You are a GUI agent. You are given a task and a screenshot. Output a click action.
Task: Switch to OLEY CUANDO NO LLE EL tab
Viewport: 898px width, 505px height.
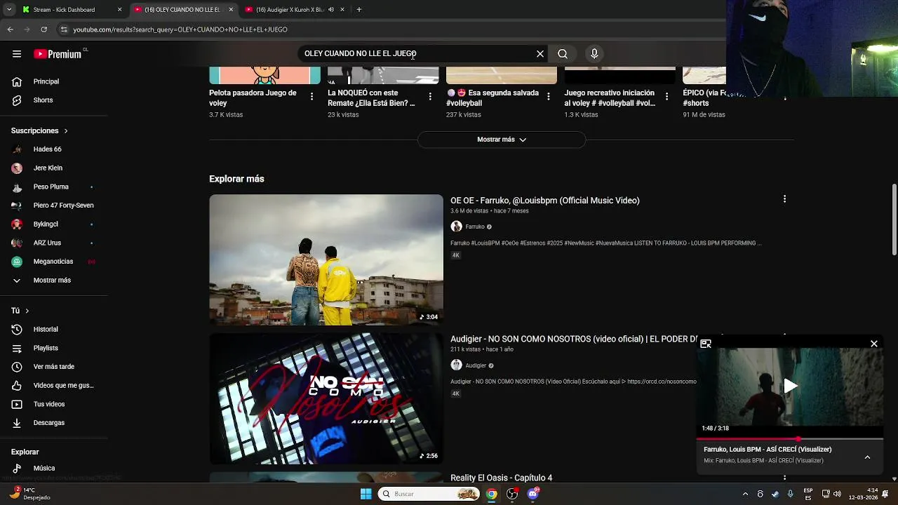pyautogui.click(x=184, y=10)
